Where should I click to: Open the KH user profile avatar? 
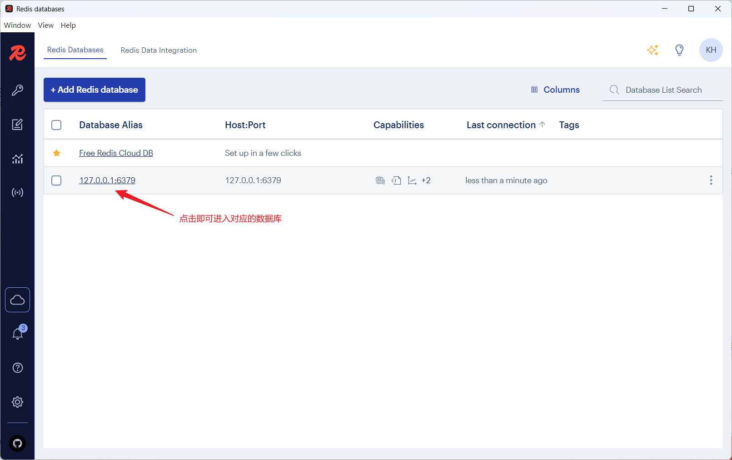(x=711, y=50)
